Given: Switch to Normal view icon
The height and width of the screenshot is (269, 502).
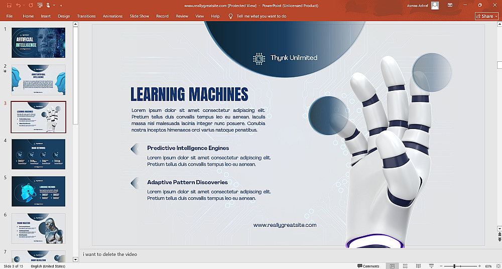Looking at the screenshot, I should pos(392,266).
